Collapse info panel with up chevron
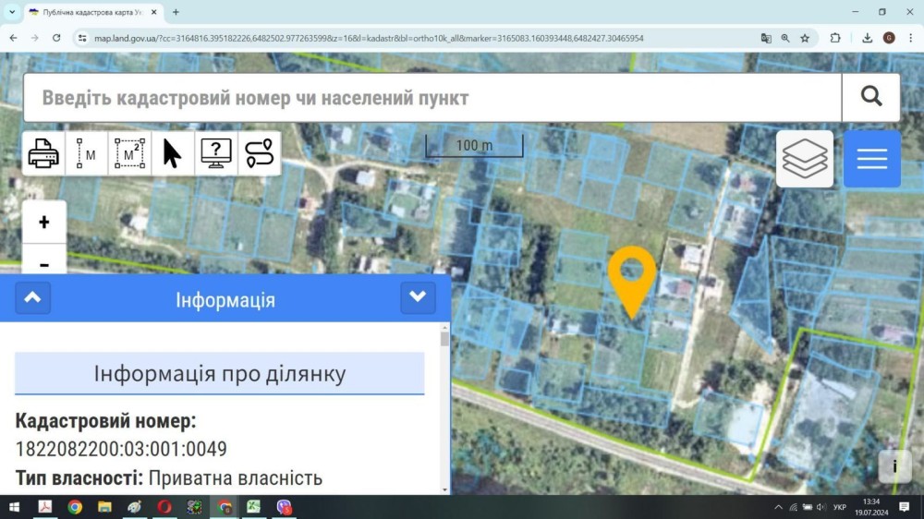Image resolution: width=924 pixels, height=519 pixels. [33, 298]
